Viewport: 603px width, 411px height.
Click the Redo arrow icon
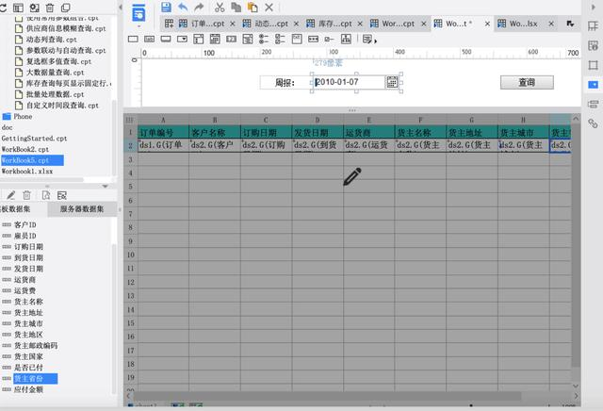[199, 7]
